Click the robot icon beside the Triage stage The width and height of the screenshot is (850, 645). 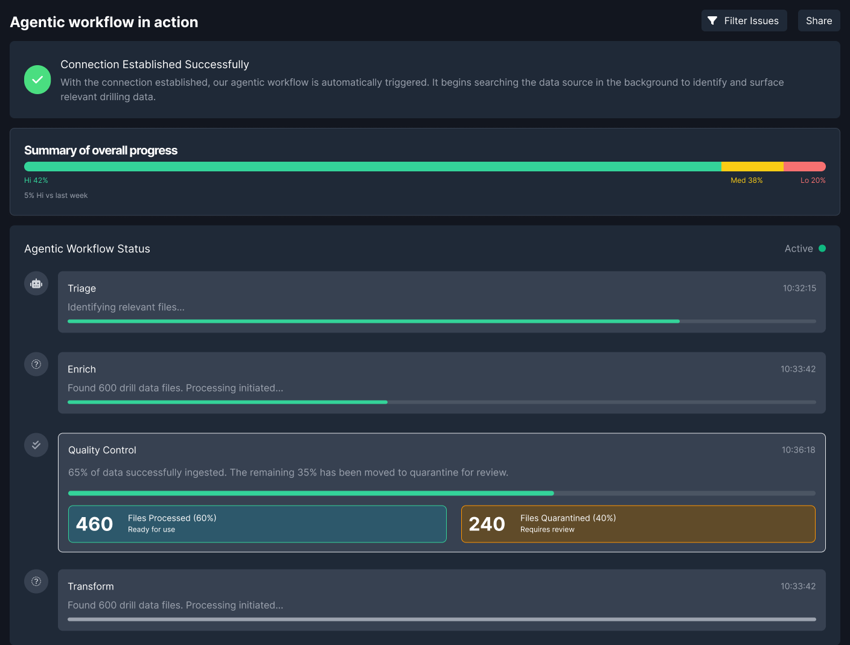36,283
